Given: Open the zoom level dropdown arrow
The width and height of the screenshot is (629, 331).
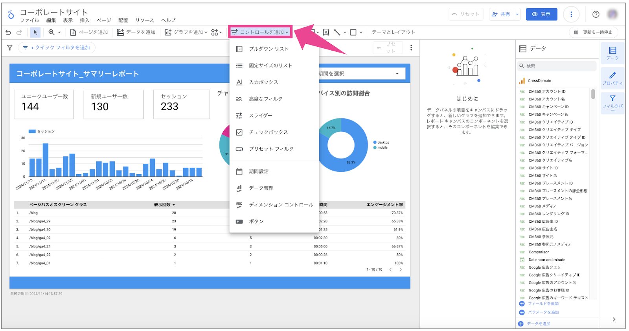Looking at the screenshot, I should 59,33.
